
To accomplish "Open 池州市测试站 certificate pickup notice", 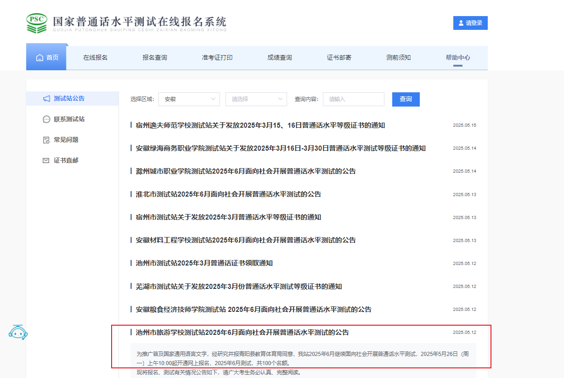I will (x=204, y=263).
